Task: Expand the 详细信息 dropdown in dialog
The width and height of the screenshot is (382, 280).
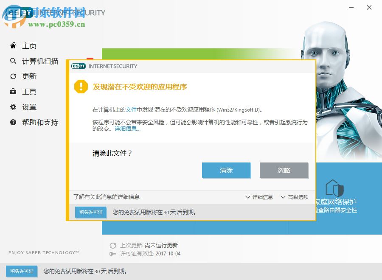Action: [x=259, y=197]
